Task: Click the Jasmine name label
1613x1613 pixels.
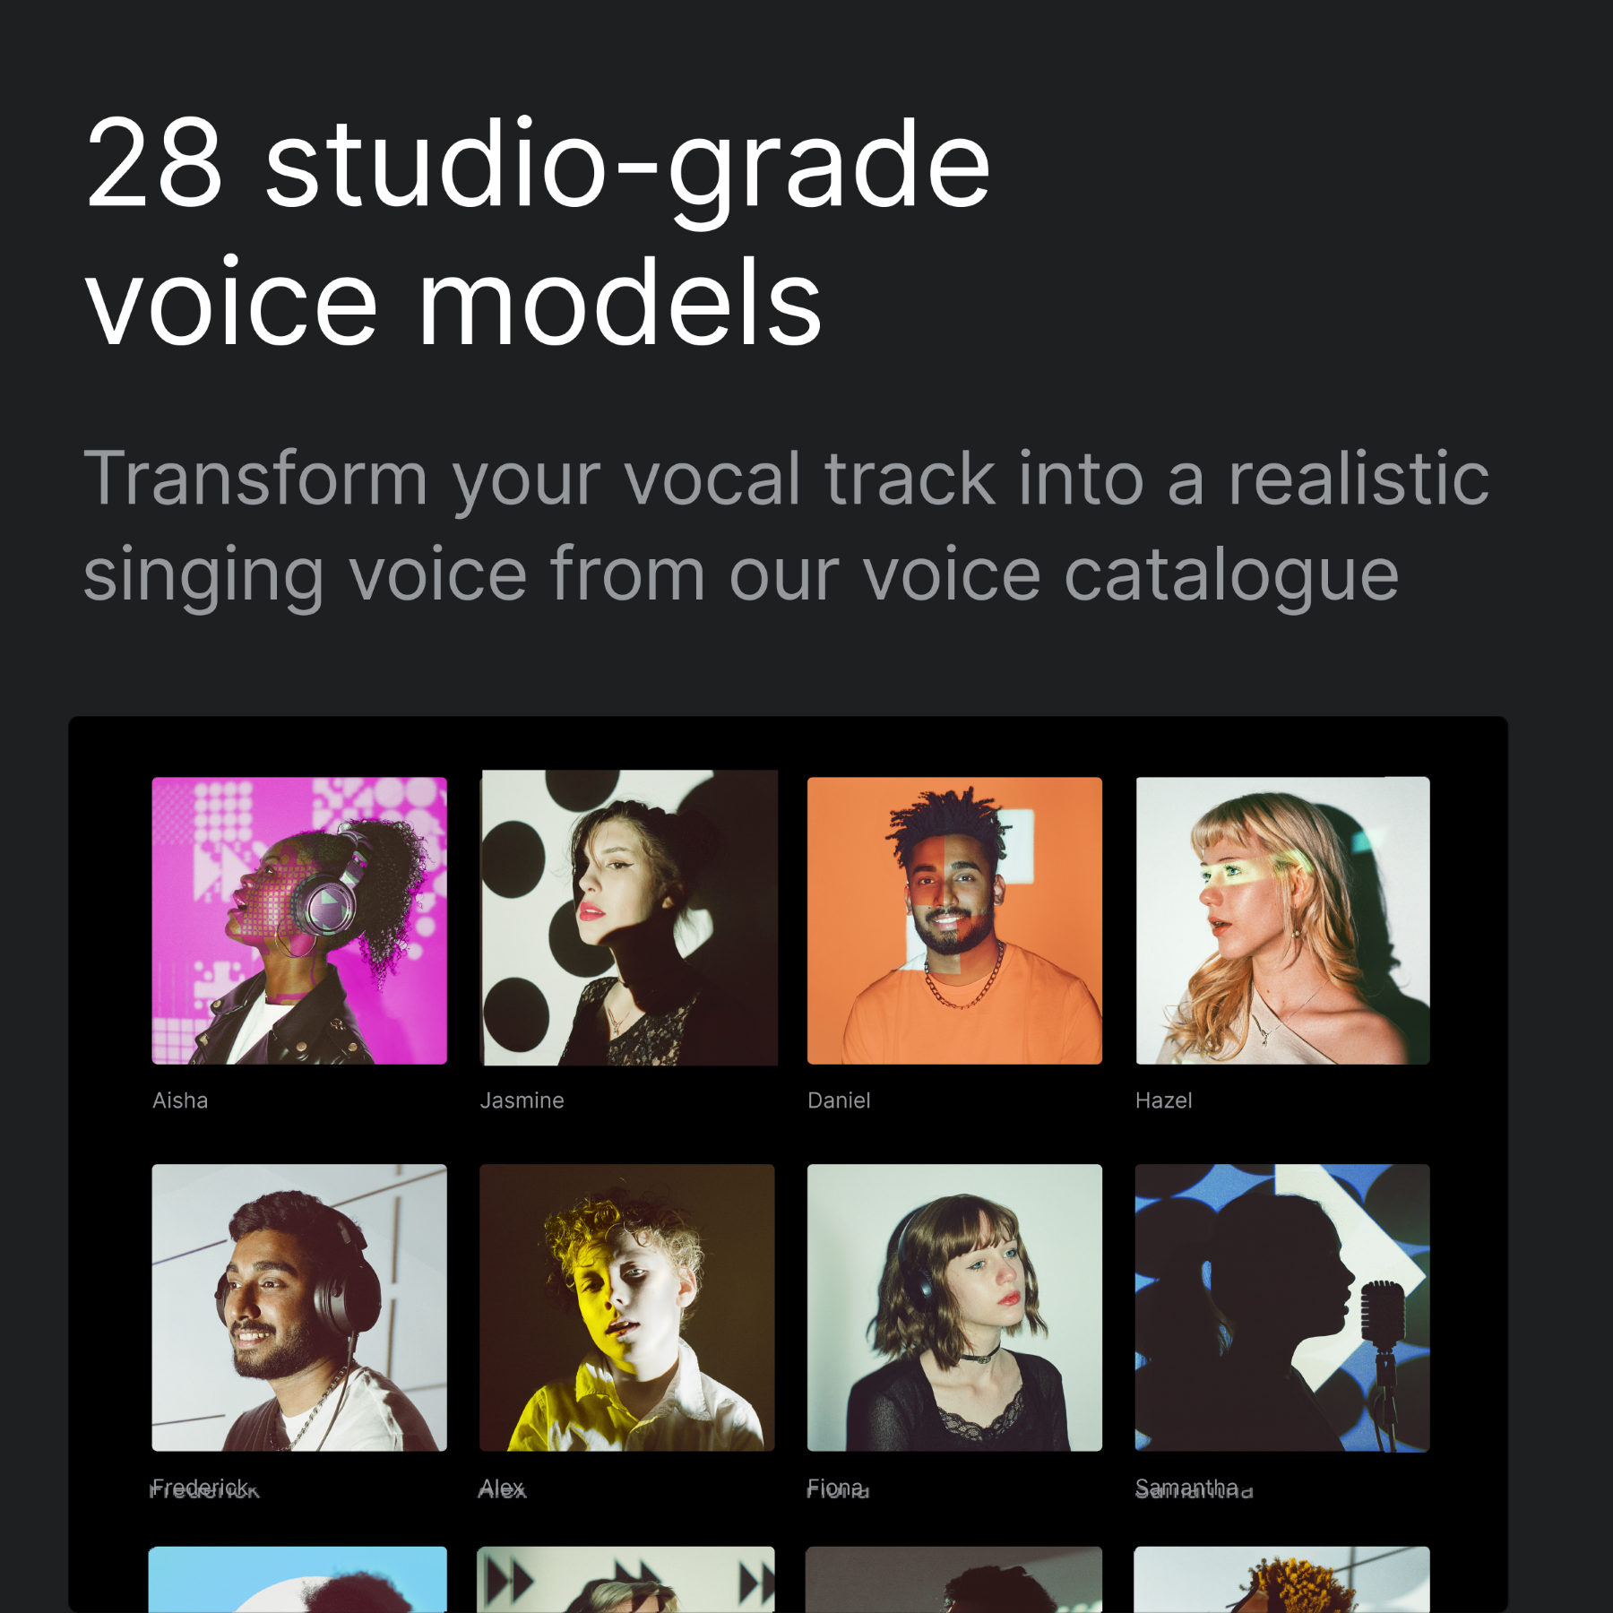Action: coord(522,1100)
